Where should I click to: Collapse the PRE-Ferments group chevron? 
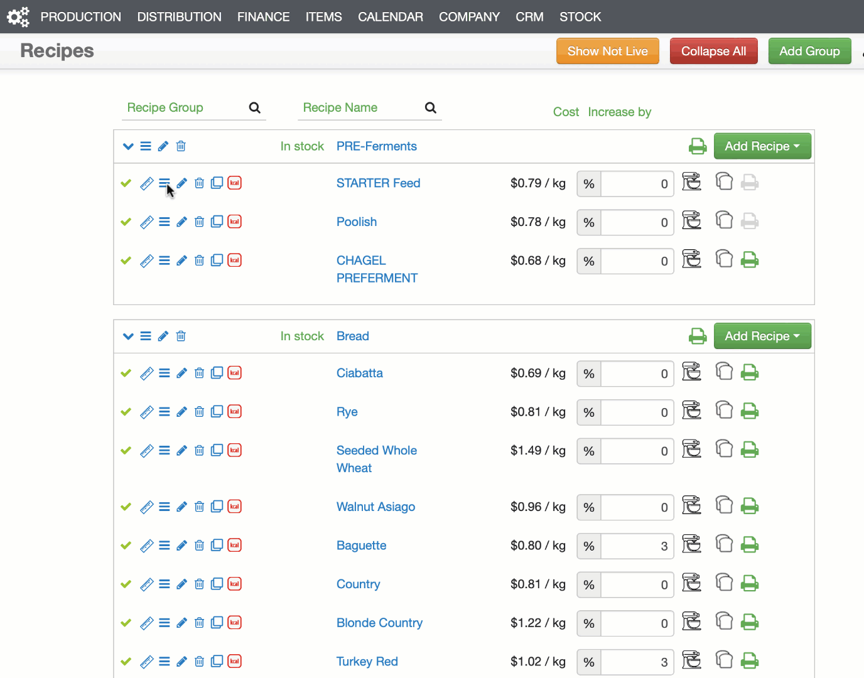(128, 146)
